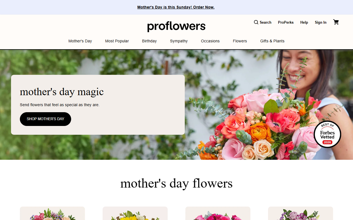Open the shopping cart icon
This screenshot has height=220, width=353.
(x=336, y=22)
